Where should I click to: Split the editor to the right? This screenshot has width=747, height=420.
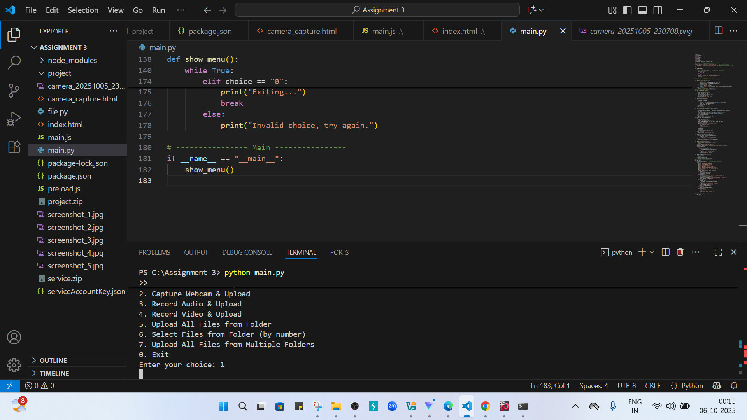click(x=719, y=31)
